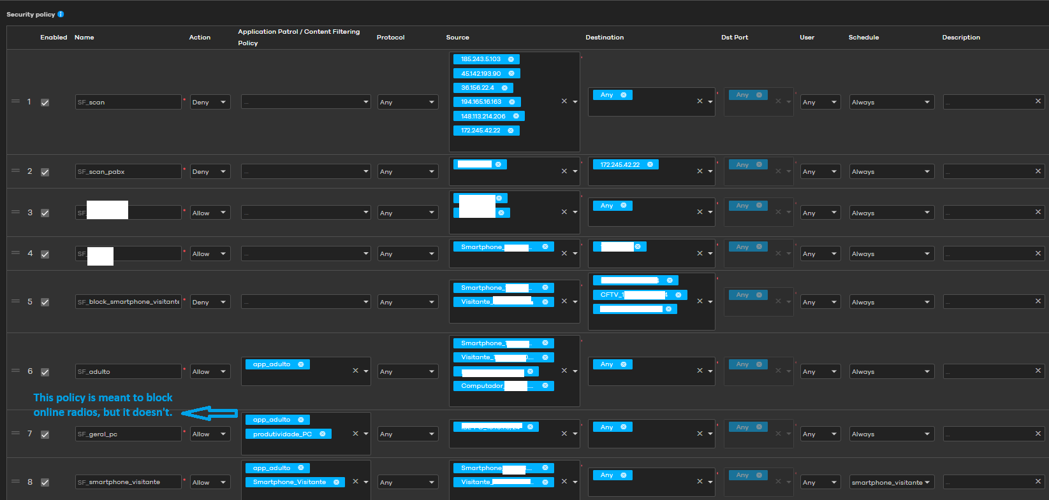The width and height of the screenshot is (1049, 500).
Task: Click the Security policy info icon
Action: pos(61,14)
